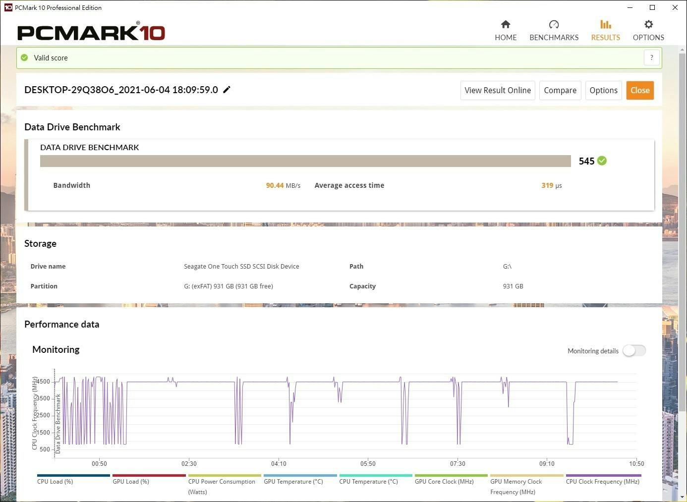This screenshot has width=687, height=502.
Task: Click the Valid score label
Action: [51, 57]
